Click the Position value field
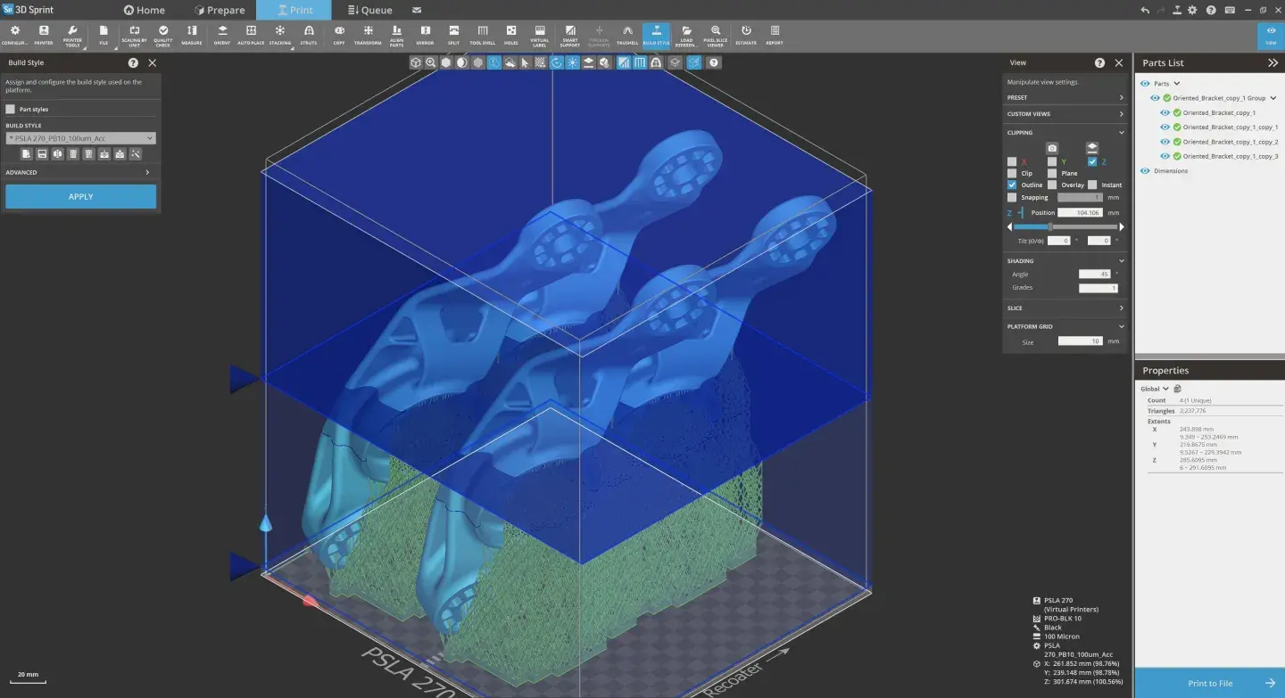The height and width of the screenshot is (698, 1285). click(1080, 213)
